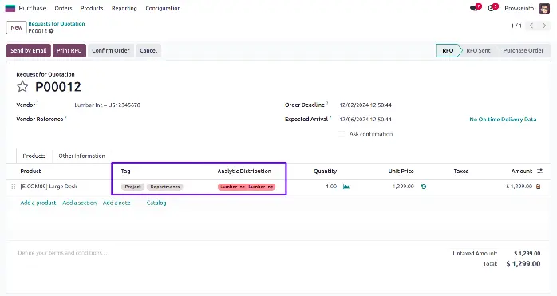Click Add a note link
The image size is (557, 296).
pyautogui.click(x=117, y=203)
